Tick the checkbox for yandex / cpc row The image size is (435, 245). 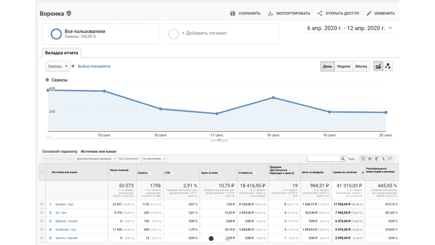pyautogui.click(x=42, y=204)
